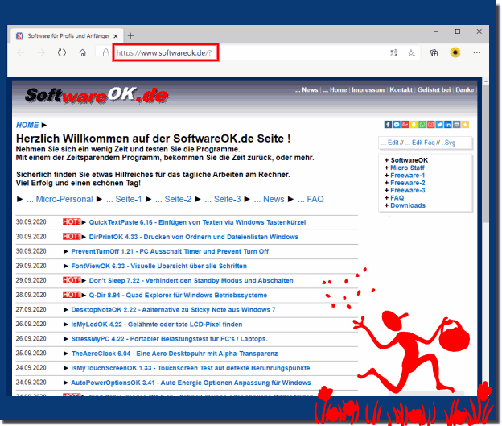This screenshot has width=502, height=426.
Task: Click the browser Back arrow
Action: click(21, 52)
